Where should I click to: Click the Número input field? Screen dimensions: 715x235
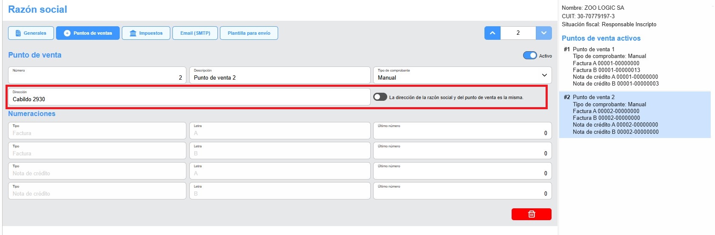click(97, 75)
